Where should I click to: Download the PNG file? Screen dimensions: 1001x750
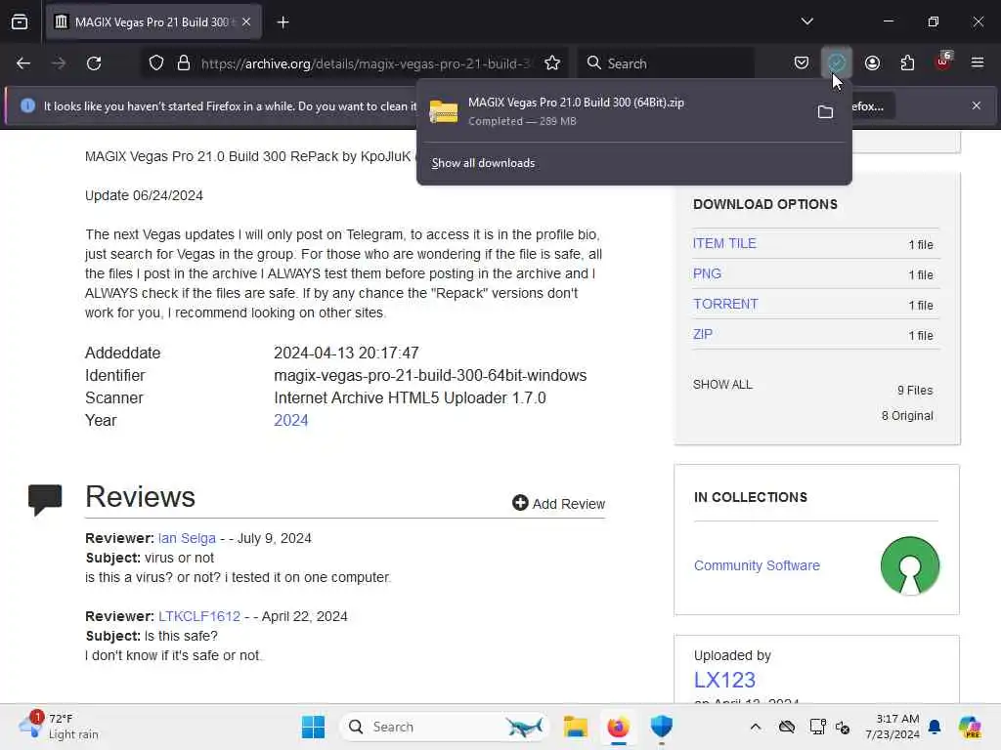pyautogui.click(x=707, y=273)
